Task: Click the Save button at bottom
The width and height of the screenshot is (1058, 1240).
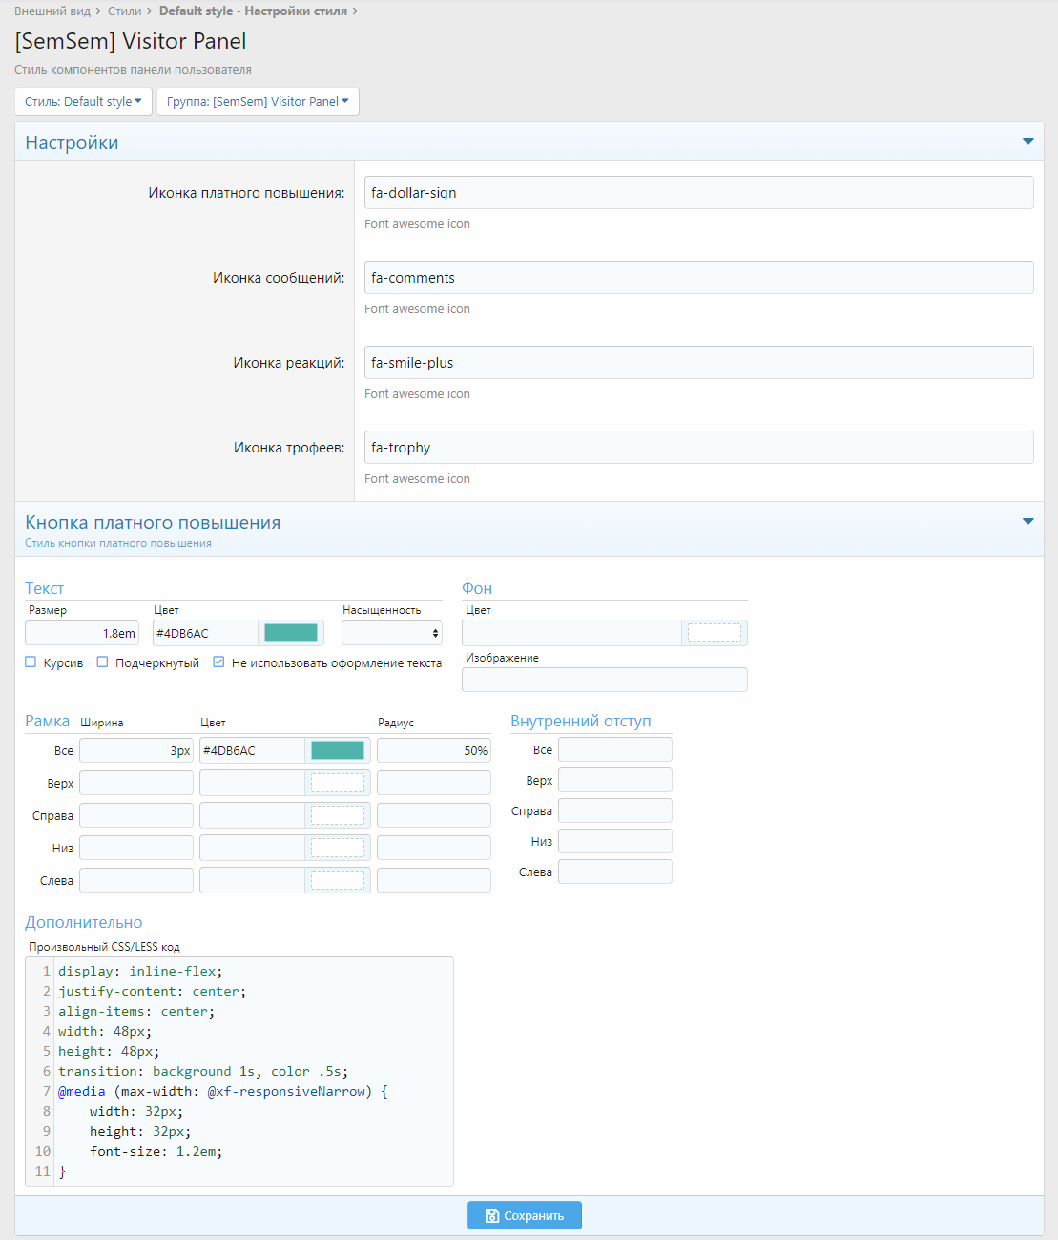Action: click(524, 1215)
